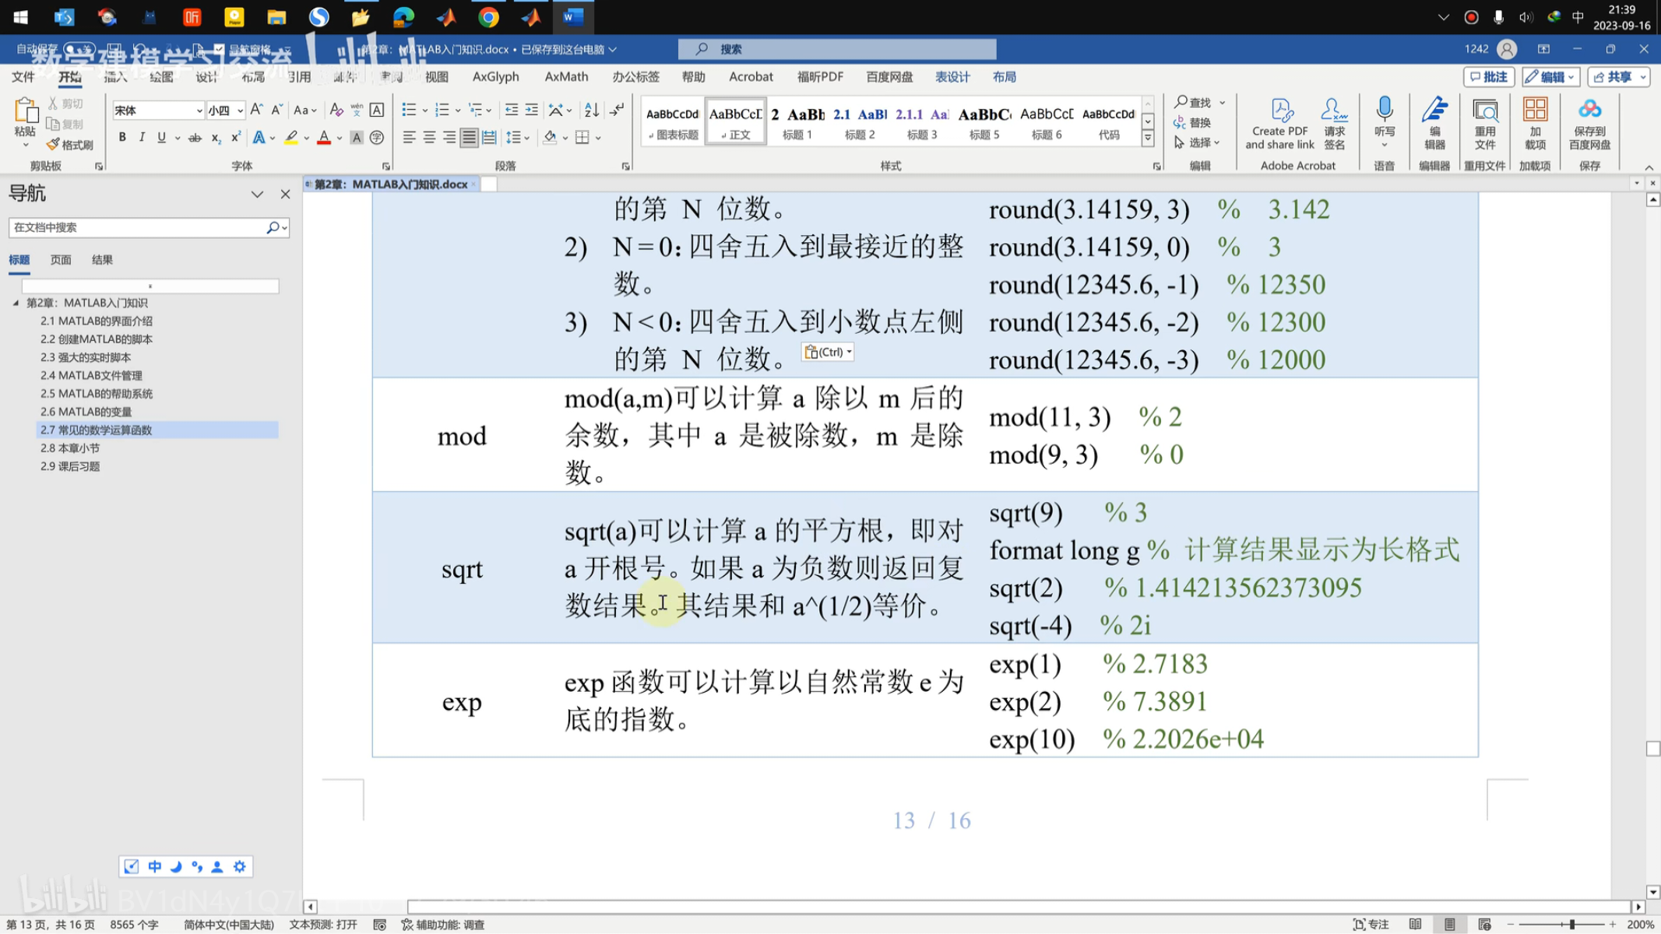Viewport: 1661px width, 934px height.
Task: Open the font name dropdown (宋体)
Action: coord(199,111)
